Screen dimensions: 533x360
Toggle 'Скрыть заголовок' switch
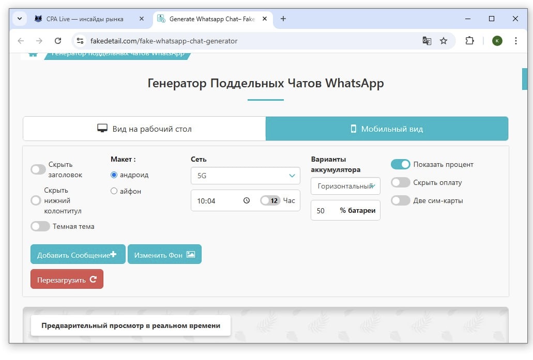(38, 169)
